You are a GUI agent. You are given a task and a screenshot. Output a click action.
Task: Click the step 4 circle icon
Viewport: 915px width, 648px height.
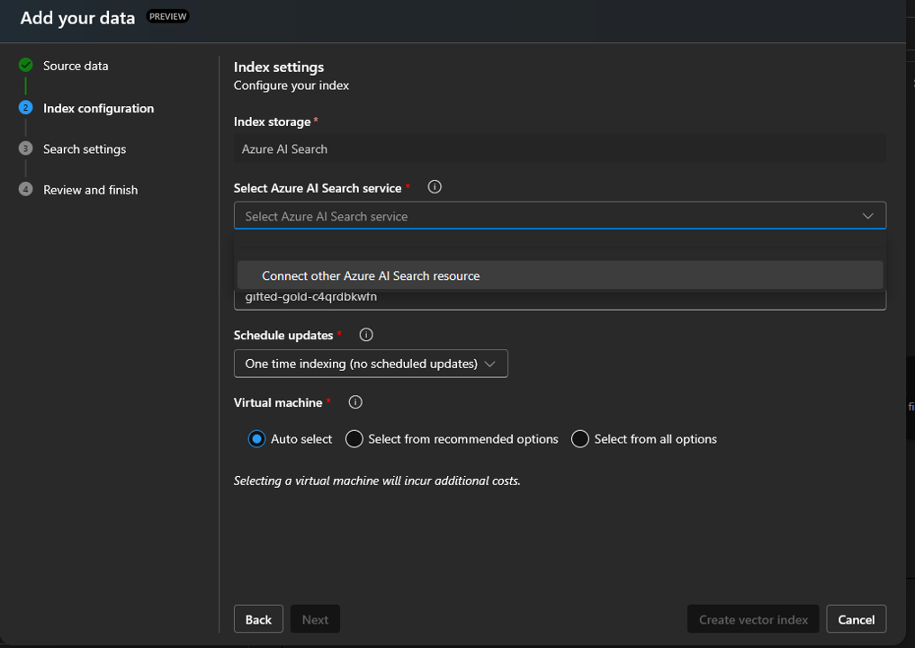click(x=24, y=189)
